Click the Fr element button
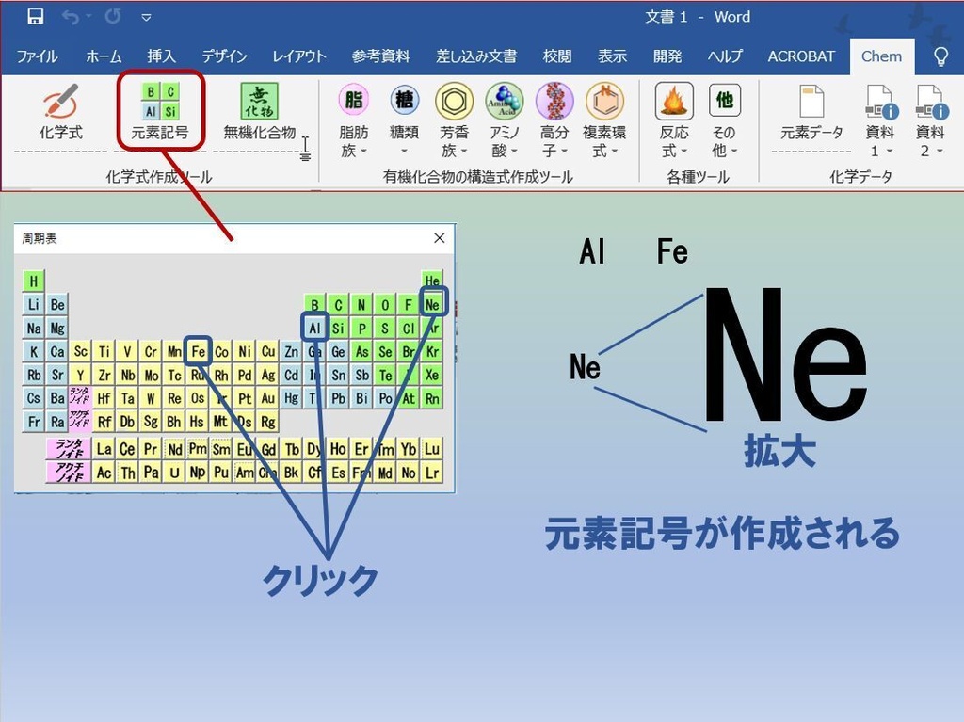Image resolution: width=964 pixels, height=722 pixels. coord(33,422)
